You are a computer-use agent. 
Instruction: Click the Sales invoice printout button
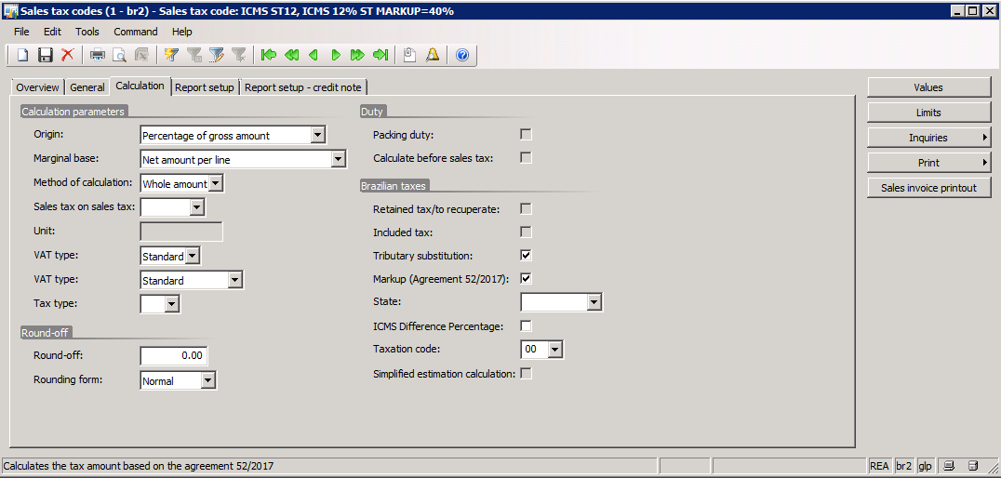928,188
